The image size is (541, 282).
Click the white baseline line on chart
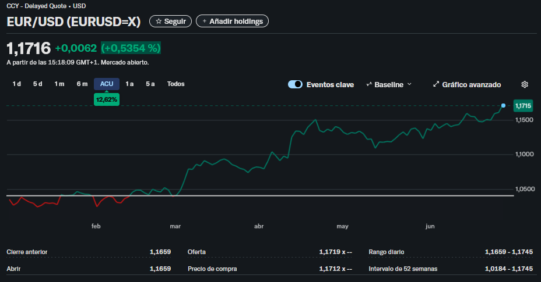[350, 195]
